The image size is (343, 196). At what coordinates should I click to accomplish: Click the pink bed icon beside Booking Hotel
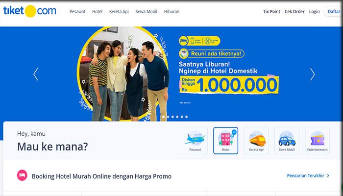22,175
